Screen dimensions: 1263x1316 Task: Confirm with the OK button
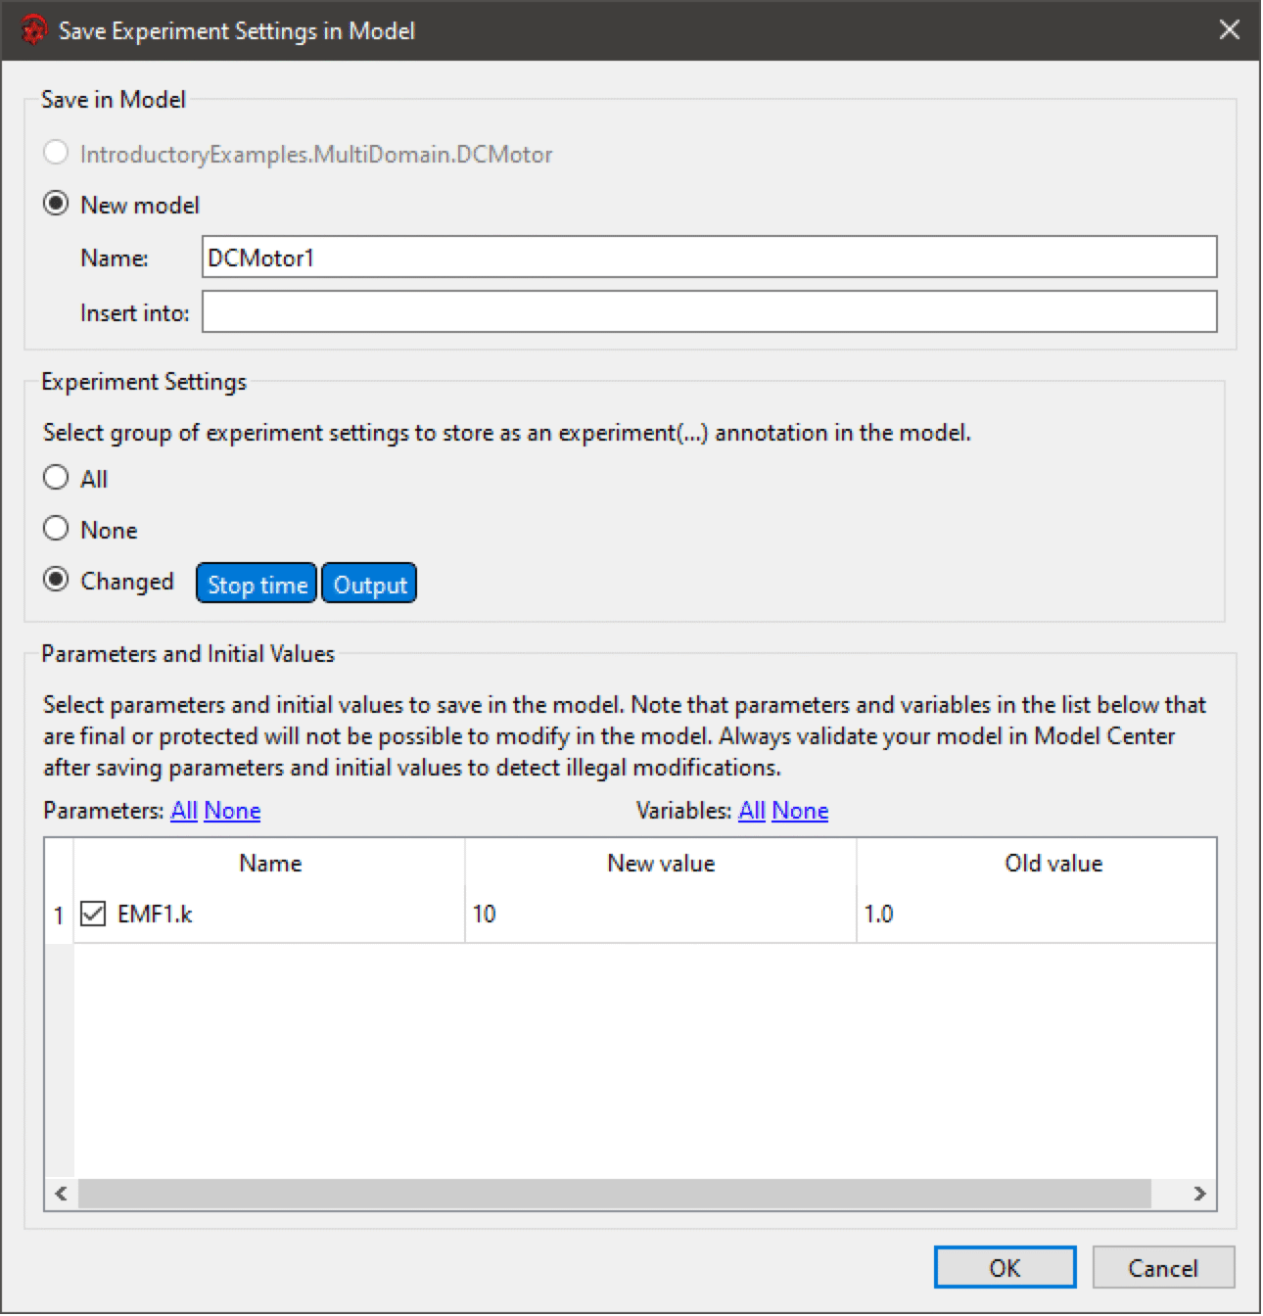click(1005, 1268)
